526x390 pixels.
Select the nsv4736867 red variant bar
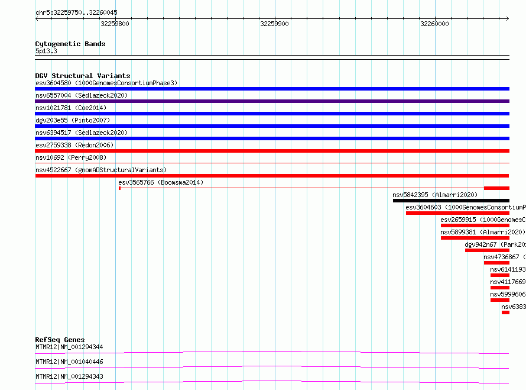click(x=496, y=263)
